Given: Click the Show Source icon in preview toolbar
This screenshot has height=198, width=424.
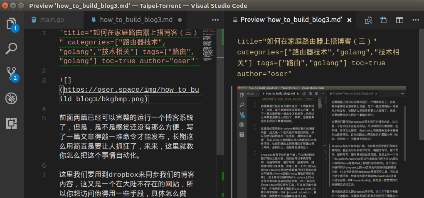Looking at the screenshot, I should [384, 20].
